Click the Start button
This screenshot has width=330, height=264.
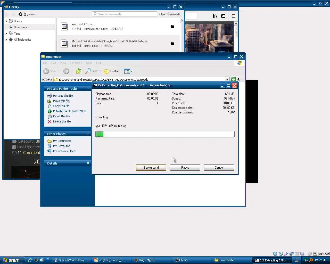12,260
